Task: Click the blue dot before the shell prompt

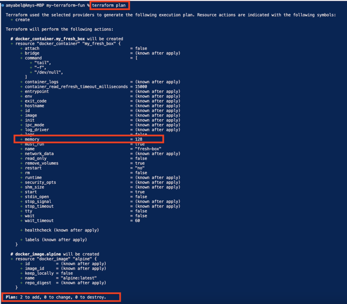Action: point(3,5)
